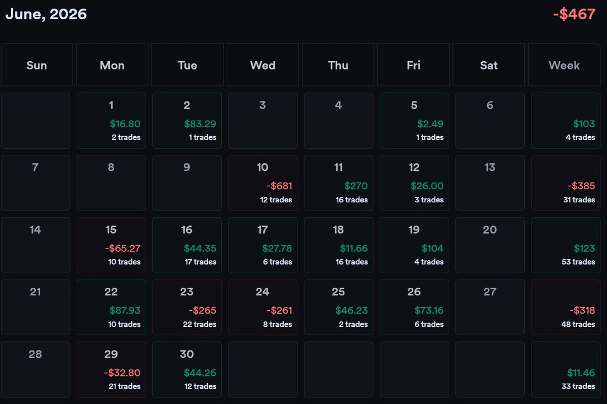Select the Wed column header
The width and height of the screenshot is (607, 404).
tap(263, 65)
